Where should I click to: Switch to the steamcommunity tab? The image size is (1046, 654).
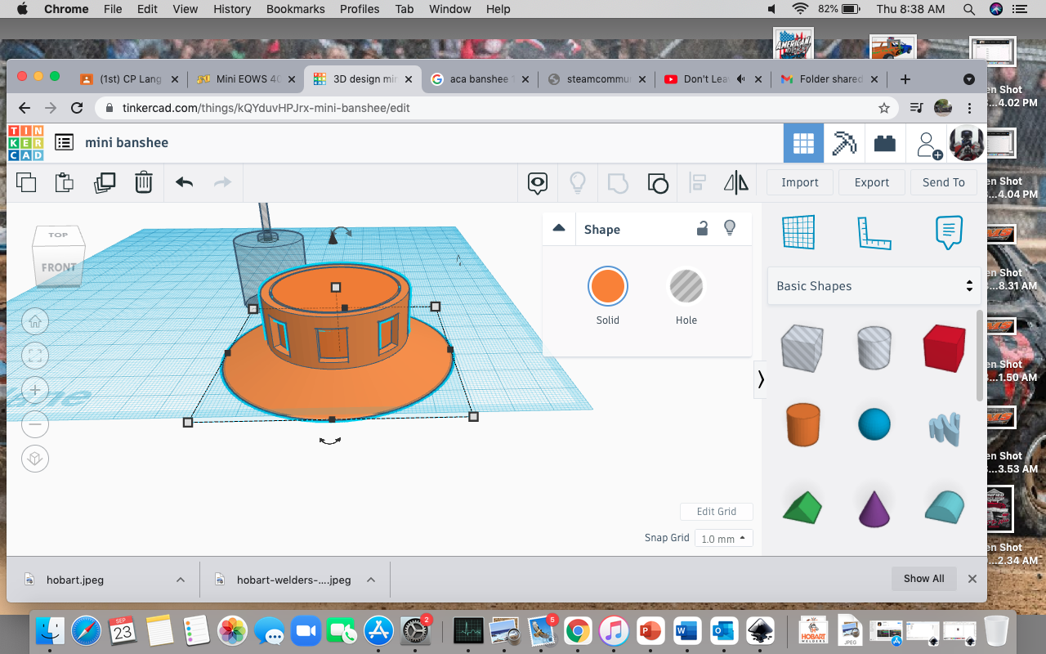point(597,79)
